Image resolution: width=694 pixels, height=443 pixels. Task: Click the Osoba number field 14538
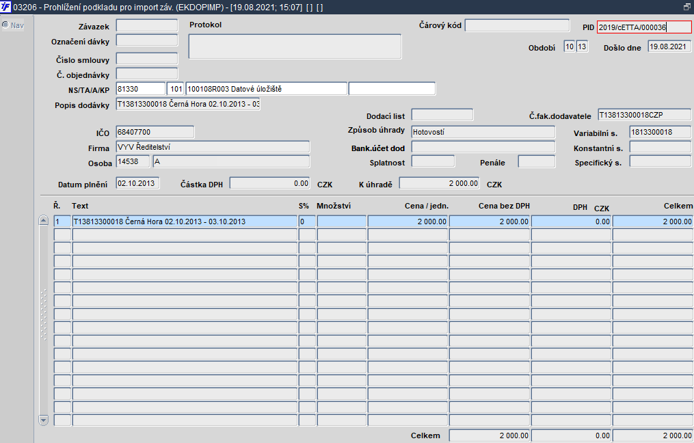(x=133, y=161)
